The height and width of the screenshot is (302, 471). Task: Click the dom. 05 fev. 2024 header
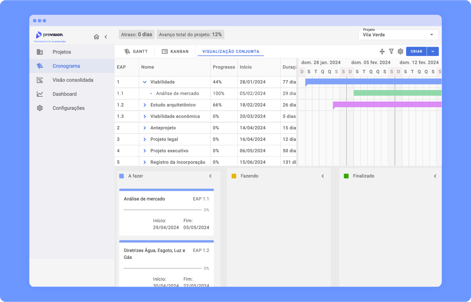tap(371, 63)
